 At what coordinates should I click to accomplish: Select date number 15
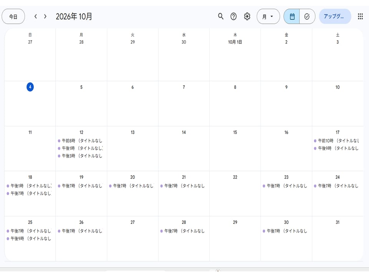(x=235, y=132)
